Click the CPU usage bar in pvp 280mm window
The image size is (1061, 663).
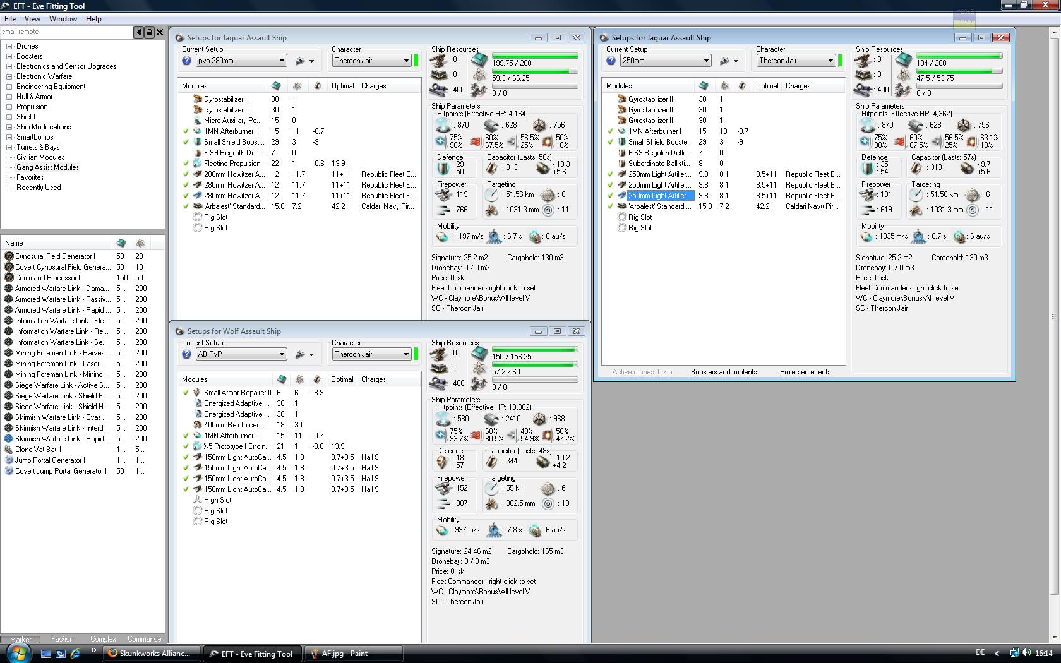[535, 56]
